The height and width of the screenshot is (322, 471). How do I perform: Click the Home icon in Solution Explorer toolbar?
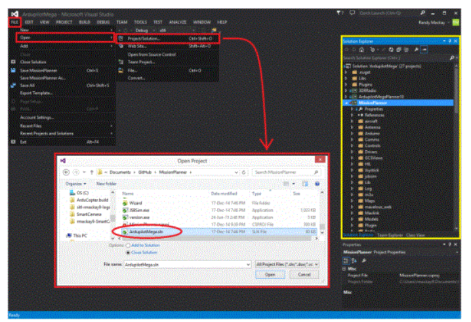click(361, 50)
